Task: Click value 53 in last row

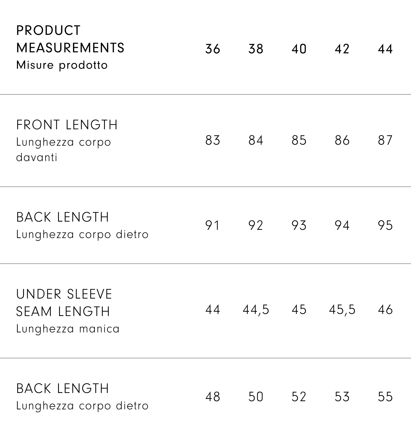Action: [342, 397]
